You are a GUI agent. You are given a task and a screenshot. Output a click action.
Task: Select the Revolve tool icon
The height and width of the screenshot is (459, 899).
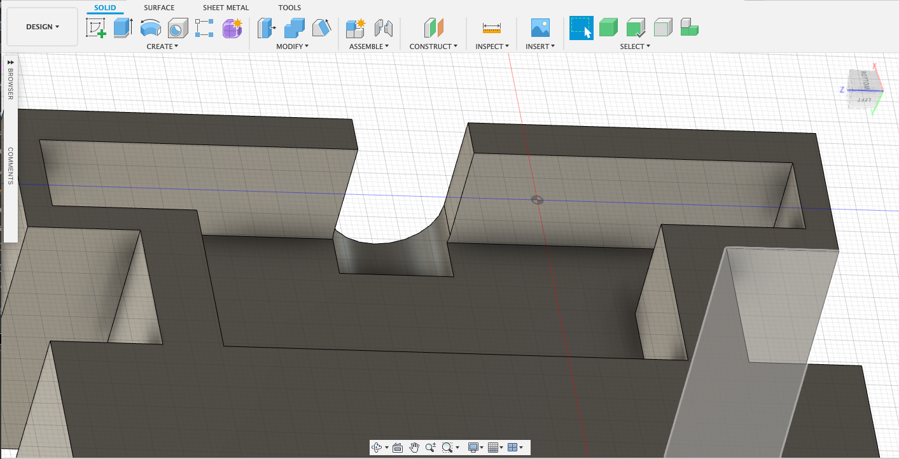(150, 28)
